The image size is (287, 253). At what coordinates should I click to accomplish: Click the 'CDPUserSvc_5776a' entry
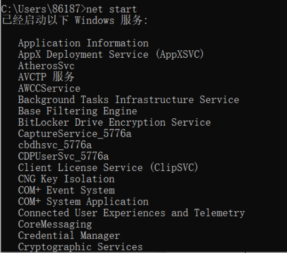pos(64,156)
